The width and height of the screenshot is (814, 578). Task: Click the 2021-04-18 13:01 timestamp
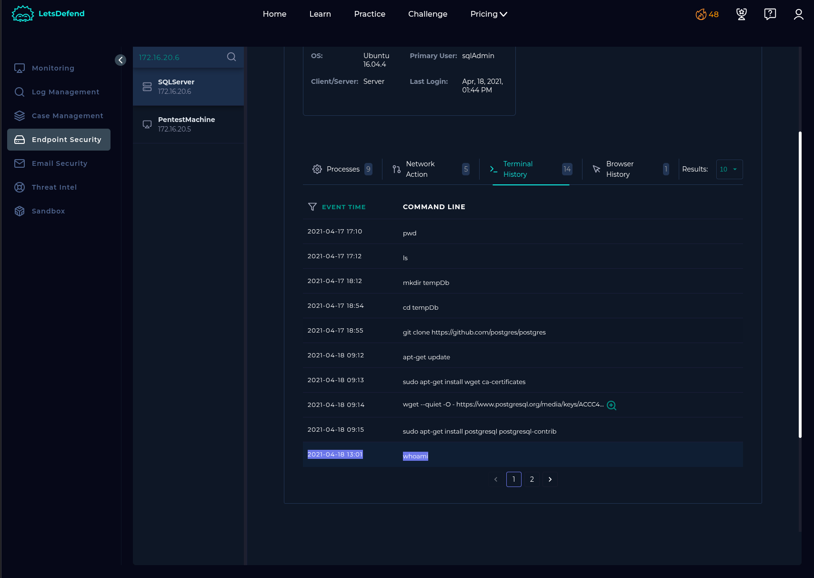tap(335, 454)
